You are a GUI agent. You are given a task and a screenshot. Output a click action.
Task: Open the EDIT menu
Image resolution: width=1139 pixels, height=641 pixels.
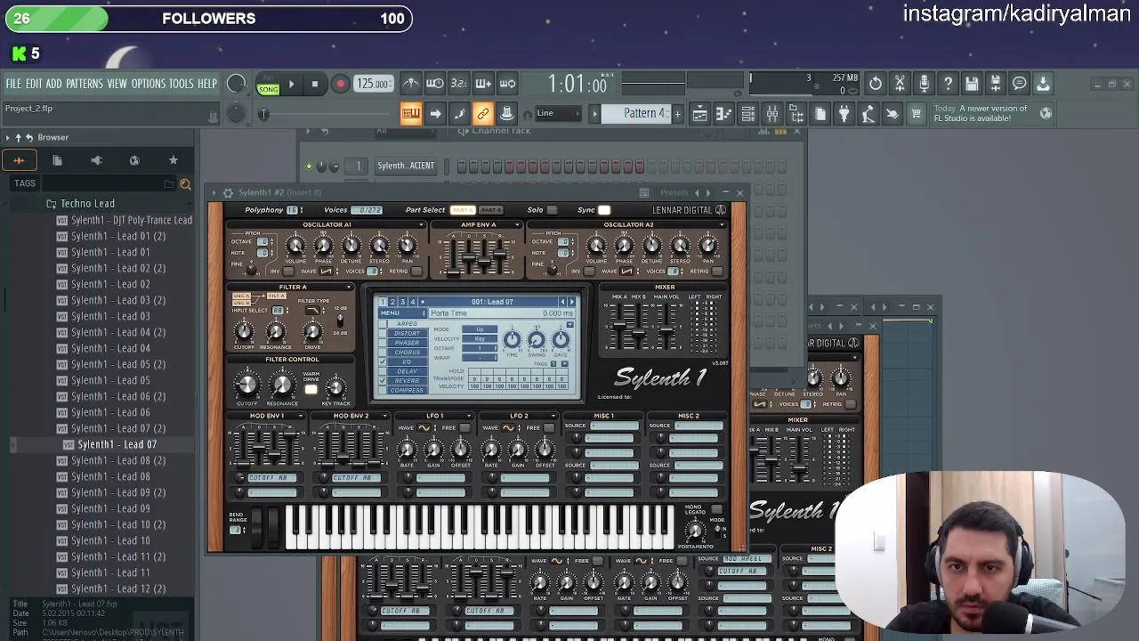tap(34, 84)
